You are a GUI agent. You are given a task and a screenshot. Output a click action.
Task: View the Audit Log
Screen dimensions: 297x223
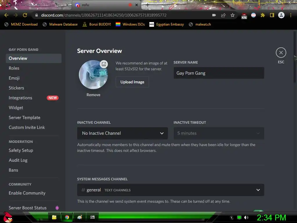[34, 160]
